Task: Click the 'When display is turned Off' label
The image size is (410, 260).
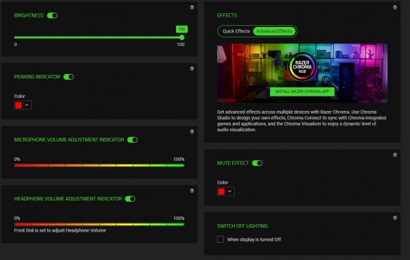Action: [x=254, y=239]
